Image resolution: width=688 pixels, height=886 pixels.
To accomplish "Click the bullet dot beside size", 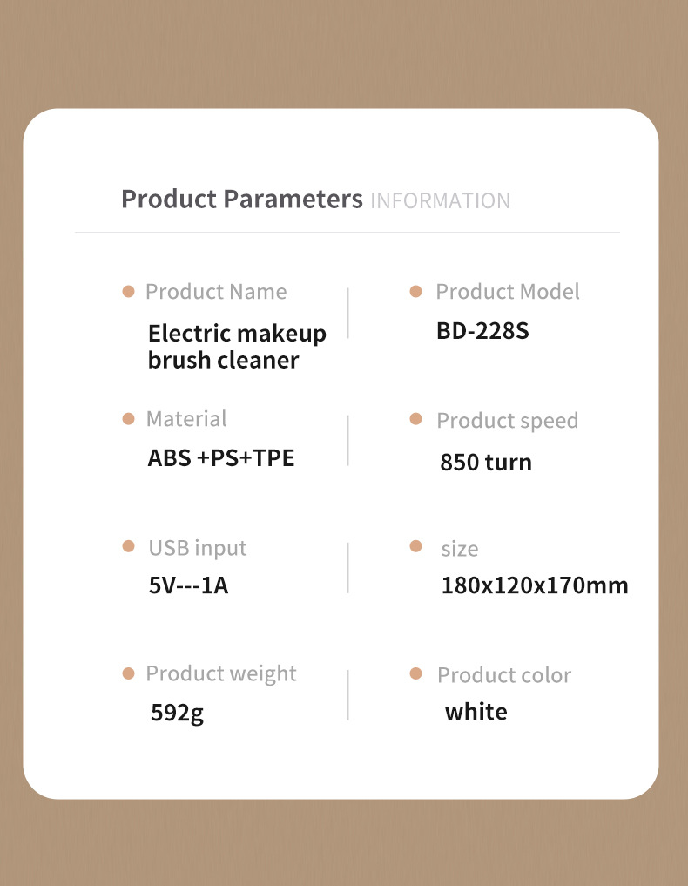I will coord(415,546).
